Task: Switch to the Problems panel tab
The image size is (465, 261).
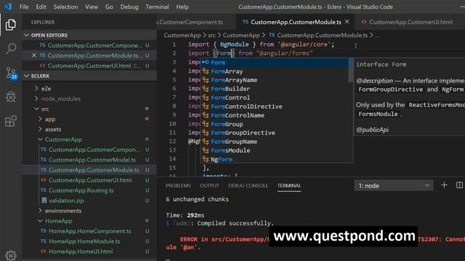Action: 178,186
